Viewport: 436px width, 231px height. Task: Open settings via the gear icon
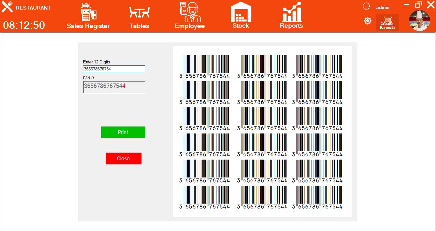click(368, 21)
